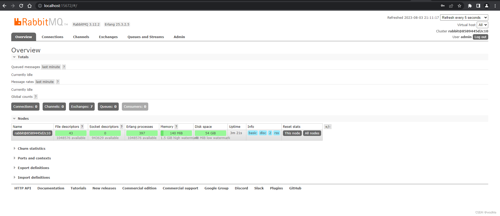
Task: Click the basic info tag
Action: (253, 133)
